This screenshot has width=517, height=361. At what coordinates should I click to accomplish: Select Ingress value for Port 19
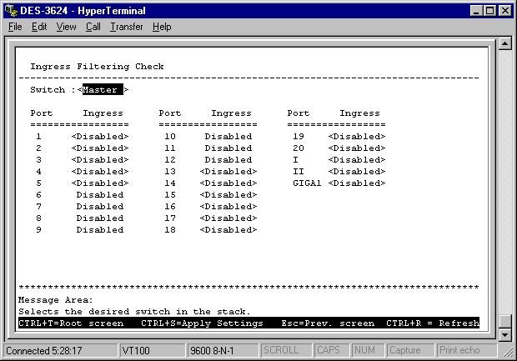[356, 136]
